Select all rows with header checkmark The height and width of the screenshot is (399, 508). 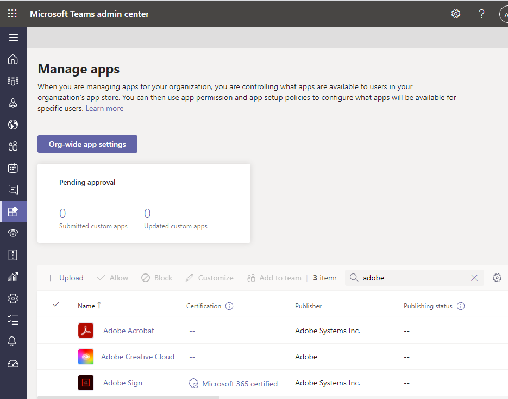tap(56, 304)
